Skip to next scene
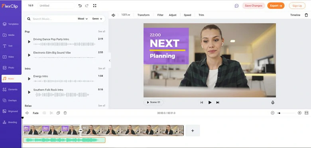This screenshot has width=311, height=148. pyautogui.click(x=218, y=103)
